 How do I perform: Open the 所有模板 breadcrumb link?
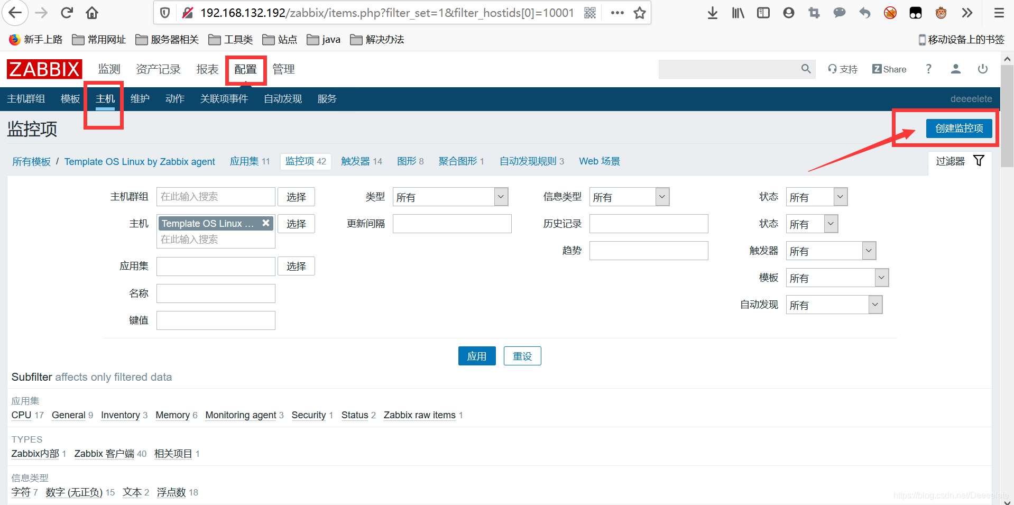pyautogui.click(x=31, y=161)
